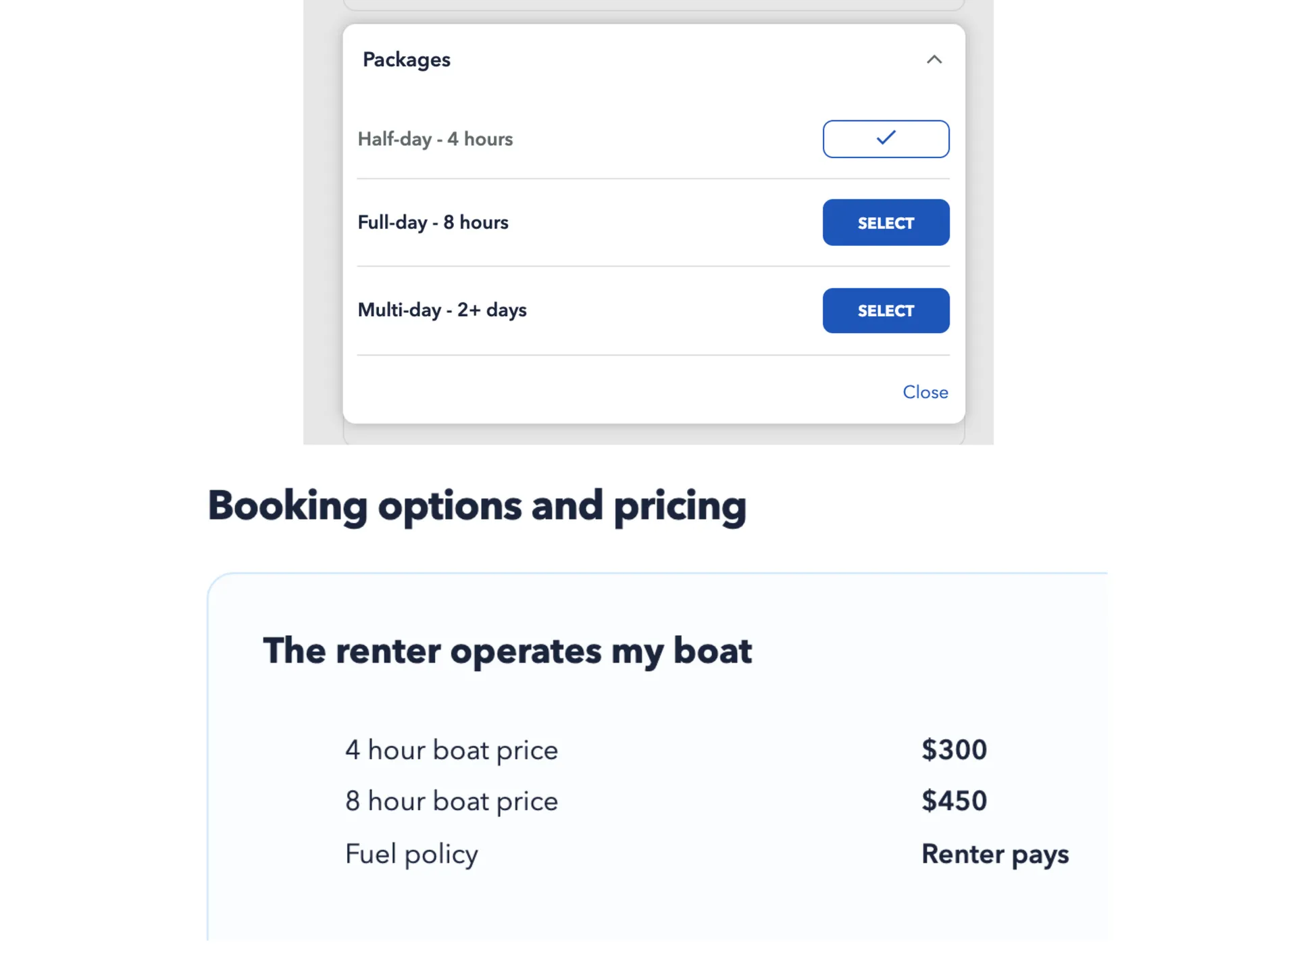
Task: Select the Multi-day 2+ days package
Action: coord(886,311)
